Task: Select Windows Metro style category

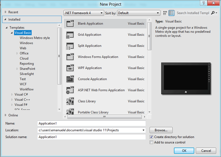Action: click(x=35, y=38)
